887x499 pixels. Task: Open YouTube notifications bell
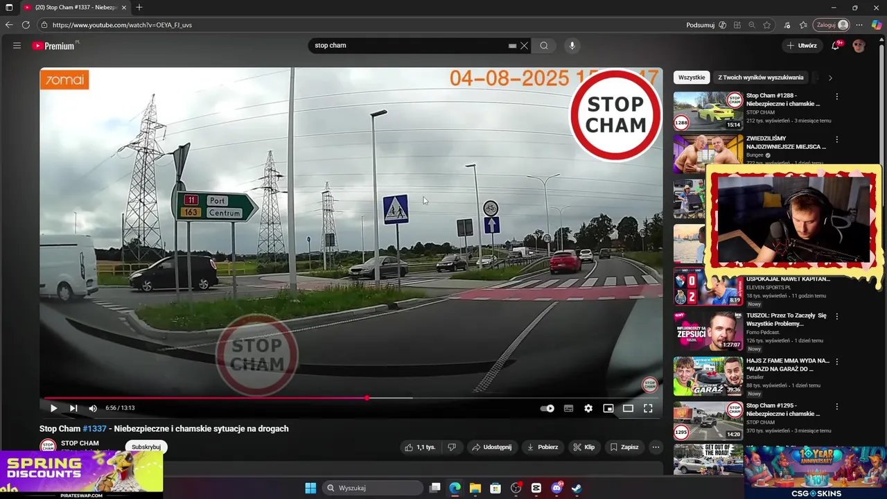pos(836,46)
